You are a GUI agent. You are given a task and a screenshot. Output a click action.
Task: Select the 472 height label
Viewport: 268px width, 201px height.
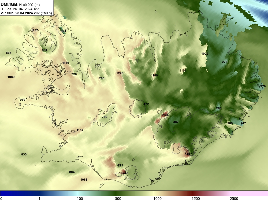(x=146, y=104)
